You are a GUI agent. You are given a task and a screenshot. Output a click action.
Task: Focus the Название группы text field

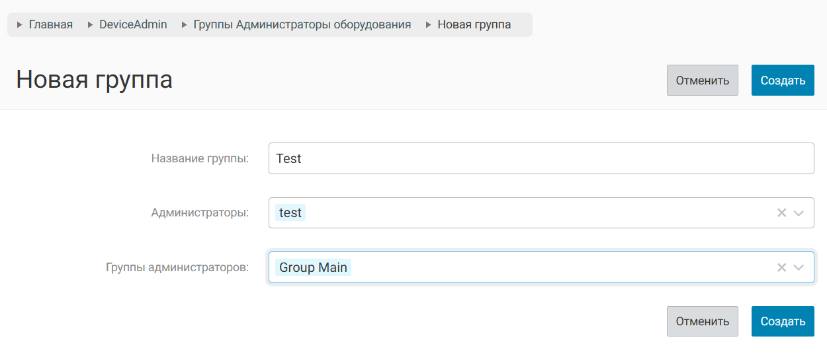[x=541, y=159]
